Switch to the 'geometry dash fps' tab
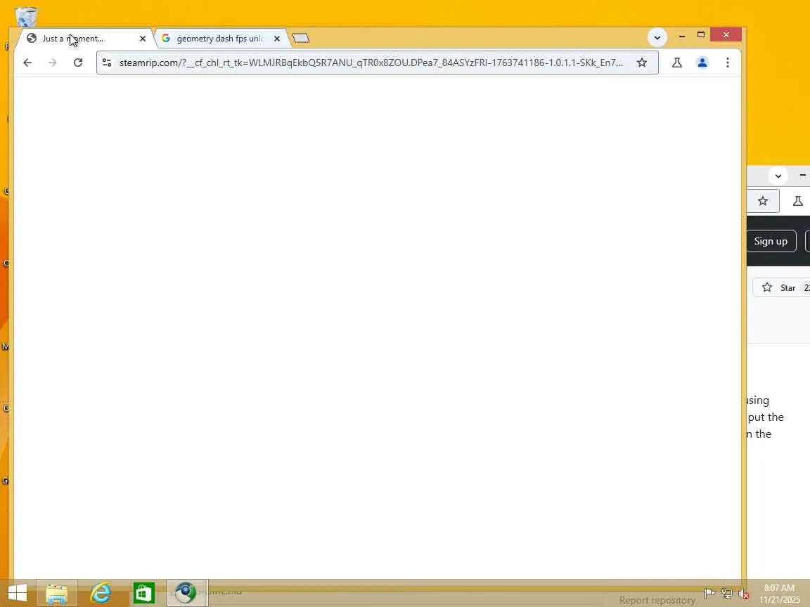 pos(221,39)
